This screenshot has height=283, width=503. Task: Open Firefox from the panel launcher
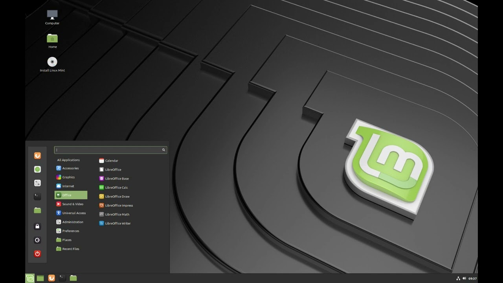pos(51,278)
